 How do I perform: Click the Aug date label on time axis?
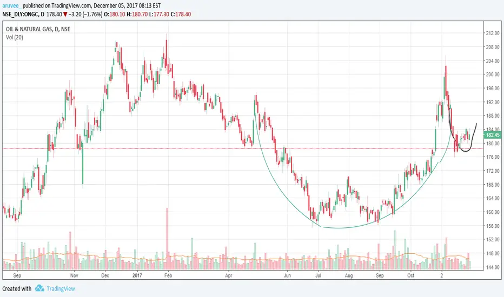click(x=349, y=275)
